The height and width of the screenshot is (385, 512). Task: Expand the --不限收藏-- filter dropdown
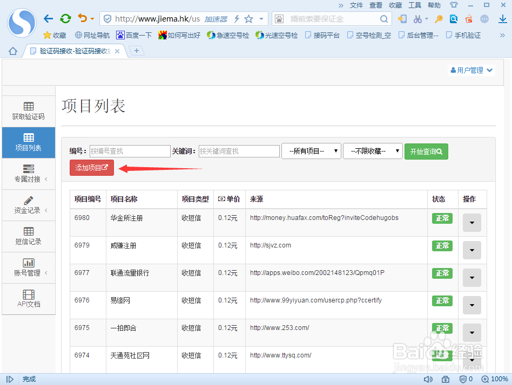click(x=372, y=151)
